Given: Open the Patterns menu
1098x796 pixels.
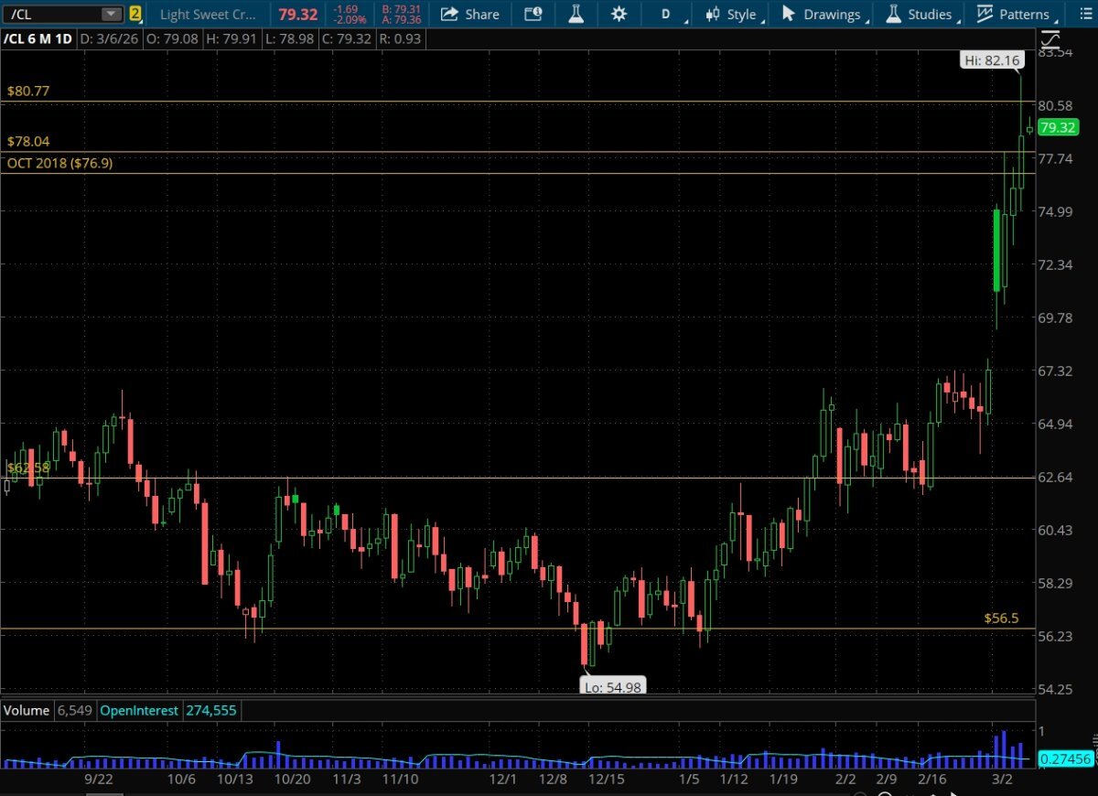Looking at the screenshot, I should coord(1014,14).
